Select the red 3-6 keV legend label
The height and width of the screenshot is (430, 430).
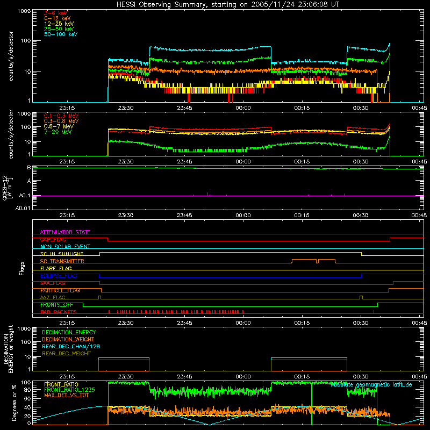(55, 13)
